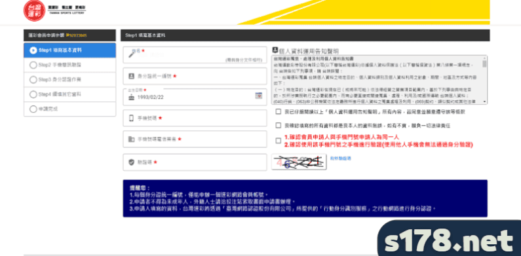521x256 pixels.
Task: Click the pencil icon in name field
Action: pyautogui.click(x=132, y=54)
